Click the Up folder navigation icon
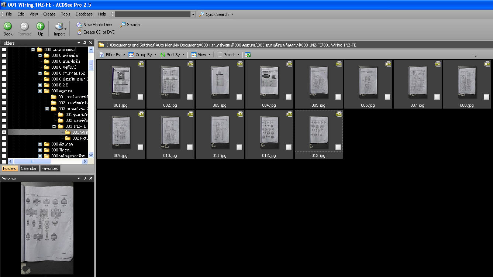Image resolution: width=493 pixels, height=277 pixels. tap(40, 26)
